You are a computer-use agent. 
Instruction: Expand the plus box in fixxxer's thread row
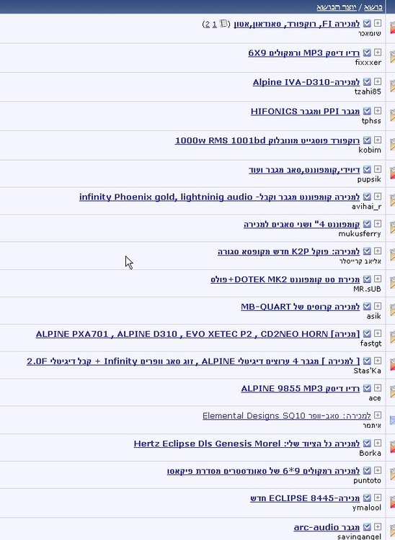pos(378,53)
